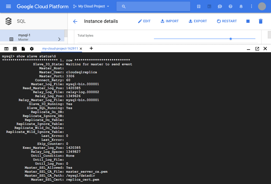This screenshot has width=271, height=184.
Task: Click the SQL stacked layers icon
Action: 8,21
